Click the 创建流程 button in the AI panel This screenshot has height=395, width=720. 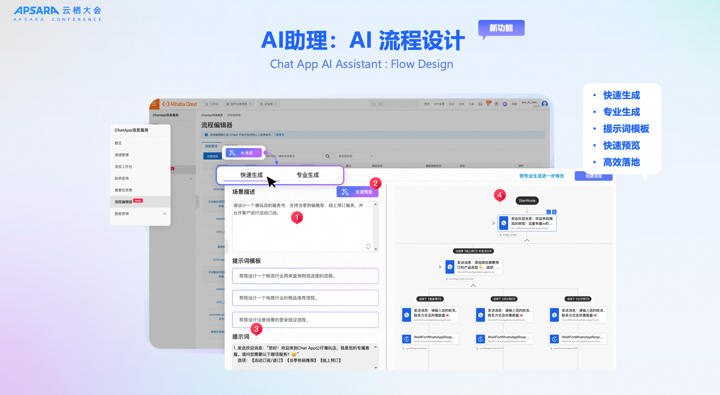pyautogui.click(x=594, y=176)
